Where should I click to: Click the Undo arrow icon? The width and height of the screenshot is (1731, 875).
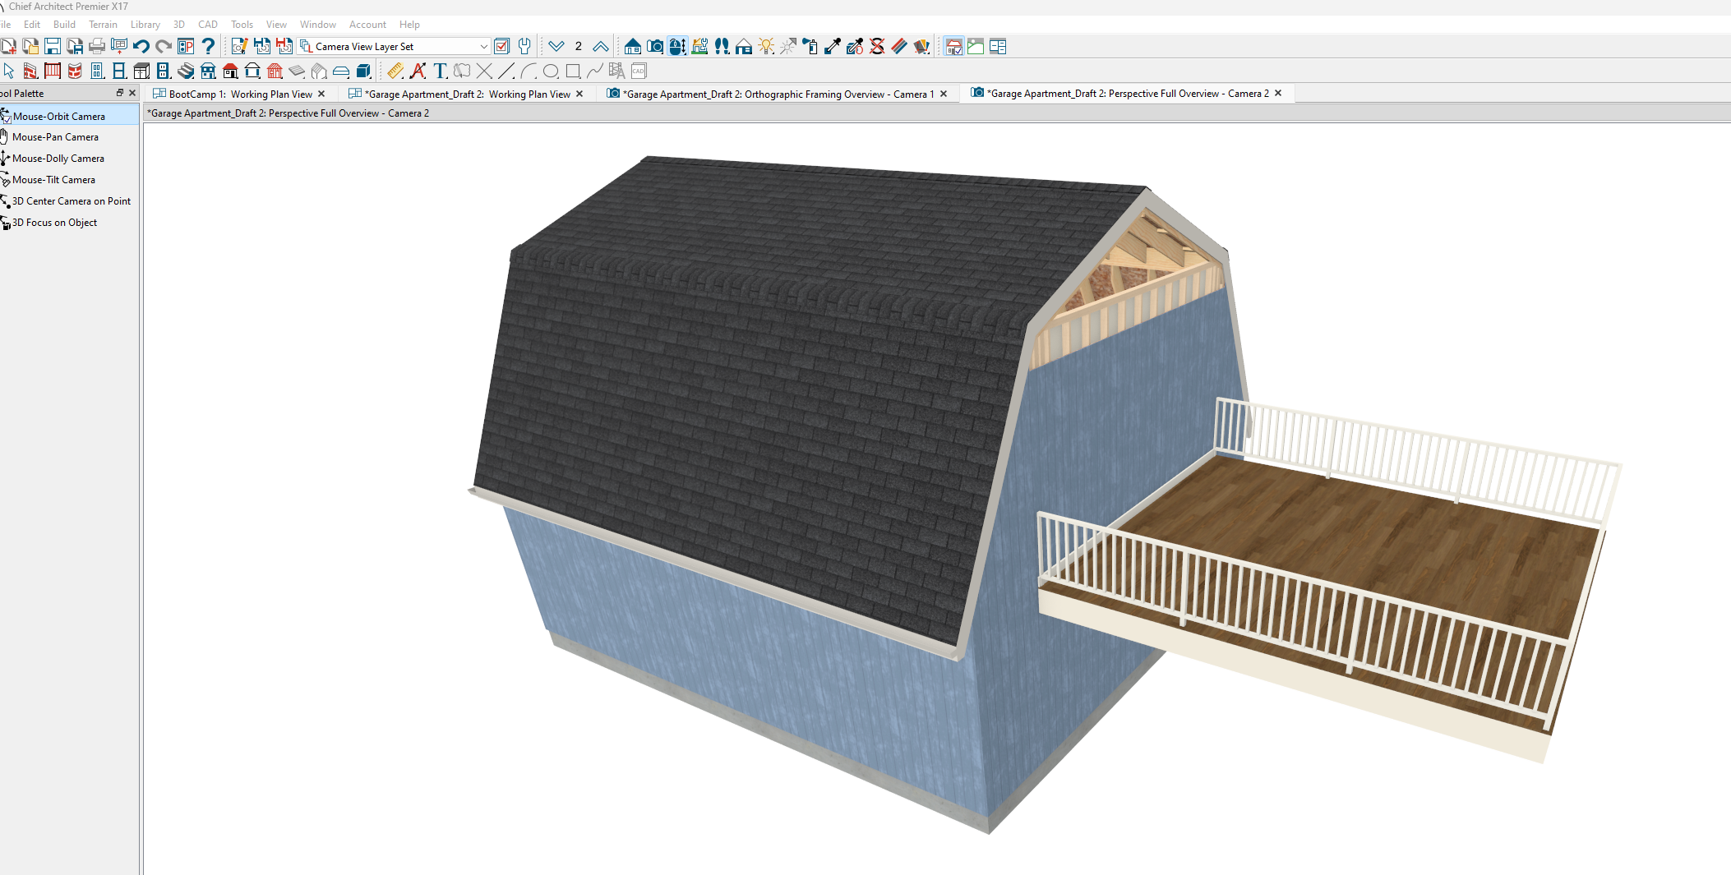141,47
